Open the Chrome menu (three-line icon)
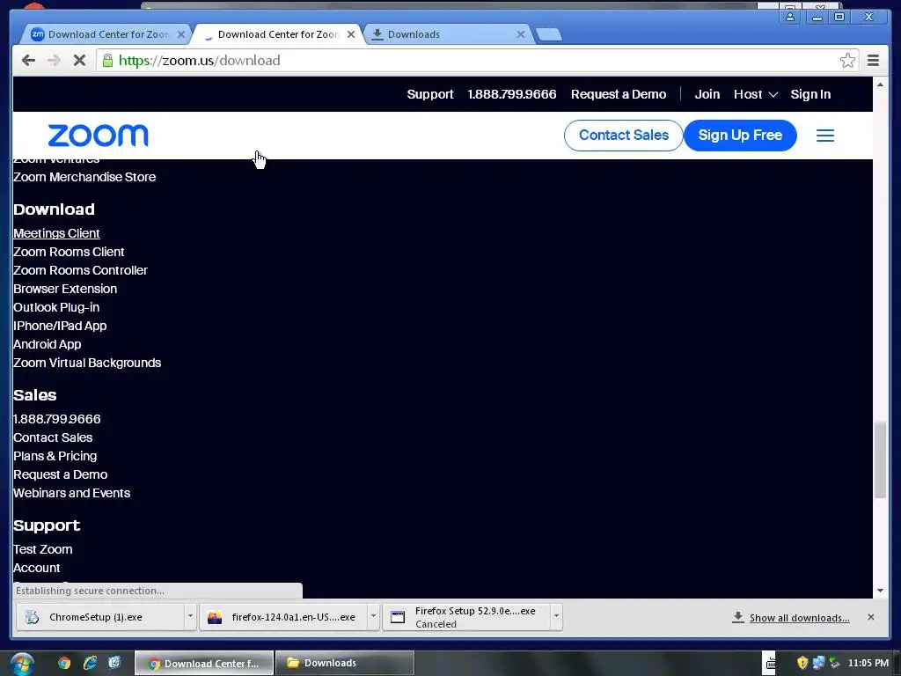 (x=873, y=61)
